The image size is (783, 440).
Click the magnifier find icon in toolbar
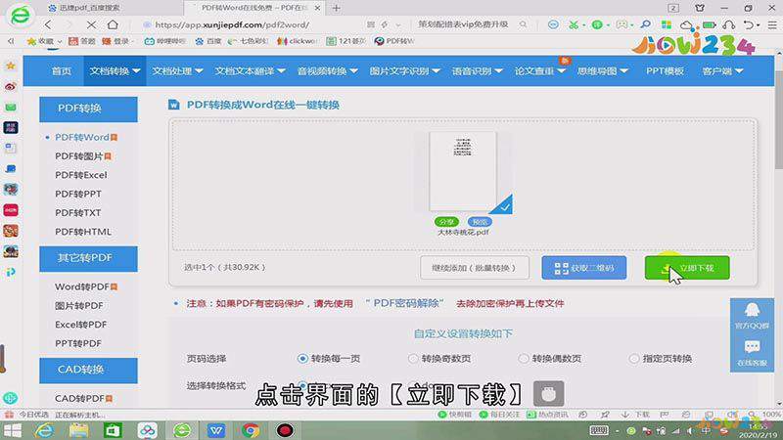point(645,23)
